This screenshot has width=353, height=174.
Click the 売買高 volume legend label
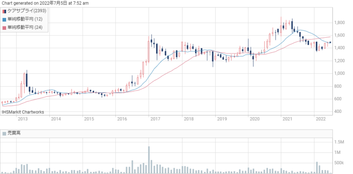click(x=14, y=133)
